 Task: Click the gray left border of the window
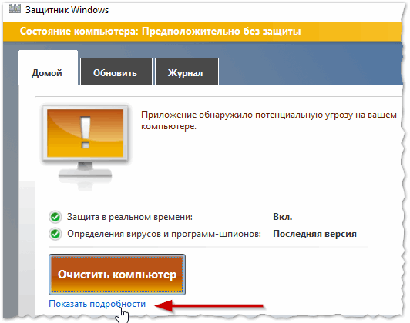pos(11,182)
